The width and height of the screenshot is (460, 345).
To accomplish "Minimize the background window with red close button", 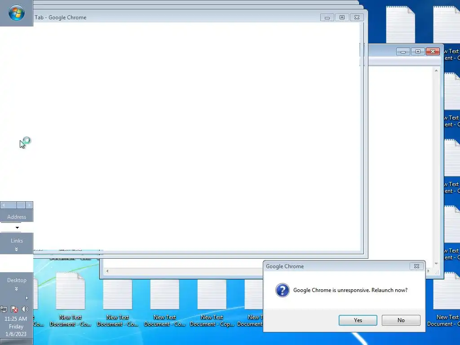I will tap(403, 52).
